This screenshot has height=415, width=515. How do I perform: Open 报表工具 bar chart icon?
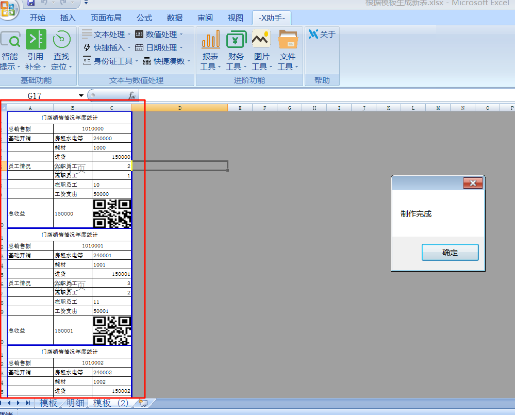pyautogui.click(x=210, y=40)
